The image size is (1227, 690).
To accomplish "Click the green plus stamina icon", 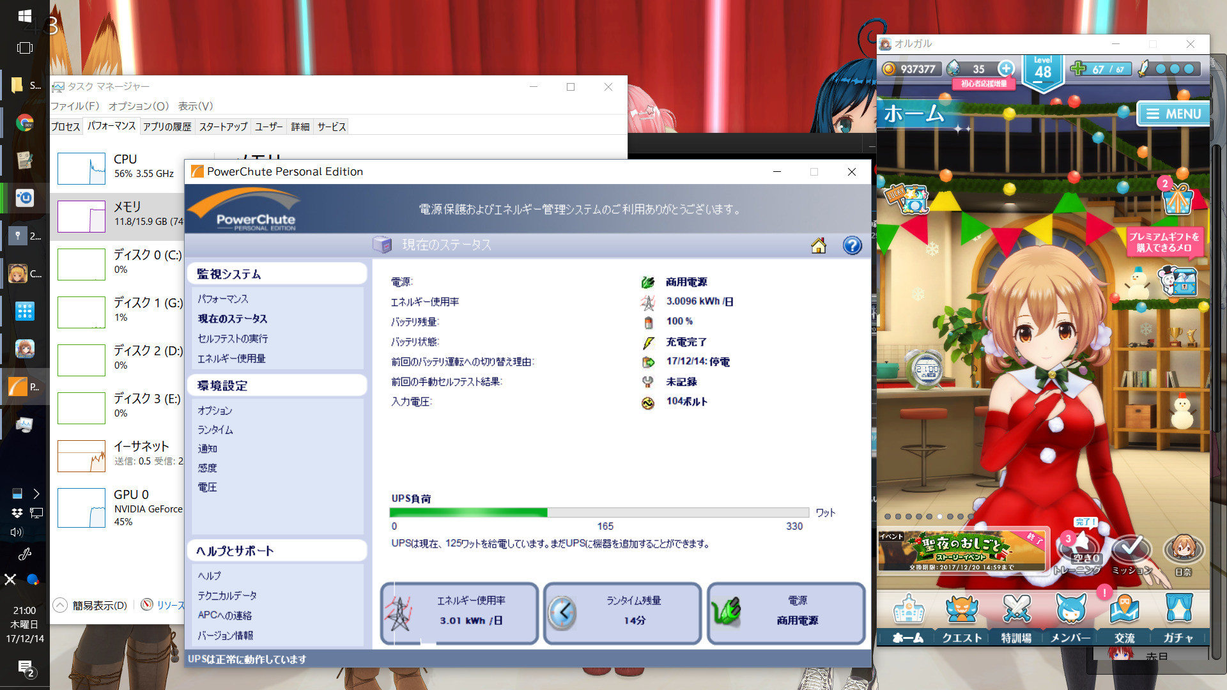I will pyautogui.click(x=1078, y=68).
